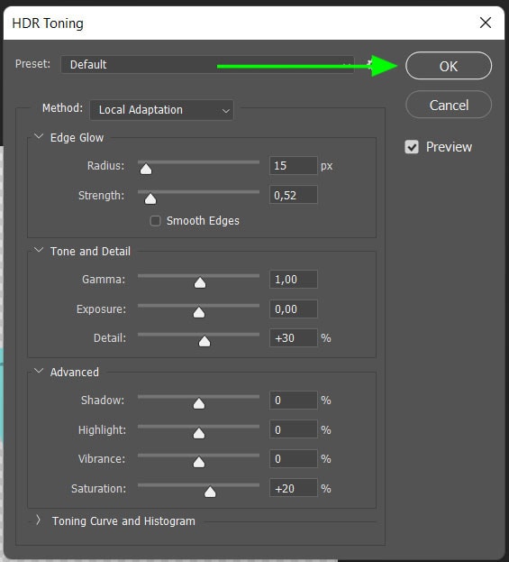Click the Gamma slider handle

(200, 282)
